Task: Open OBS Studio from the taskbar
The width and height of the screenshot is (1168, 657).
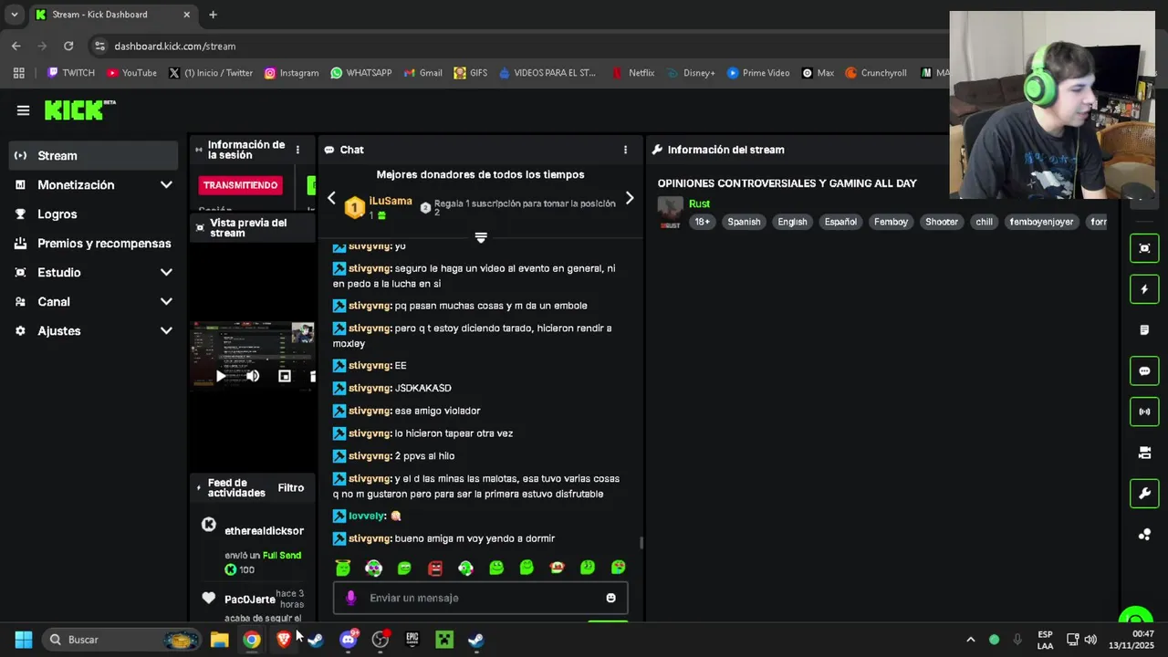Action: tap(381, 640)
